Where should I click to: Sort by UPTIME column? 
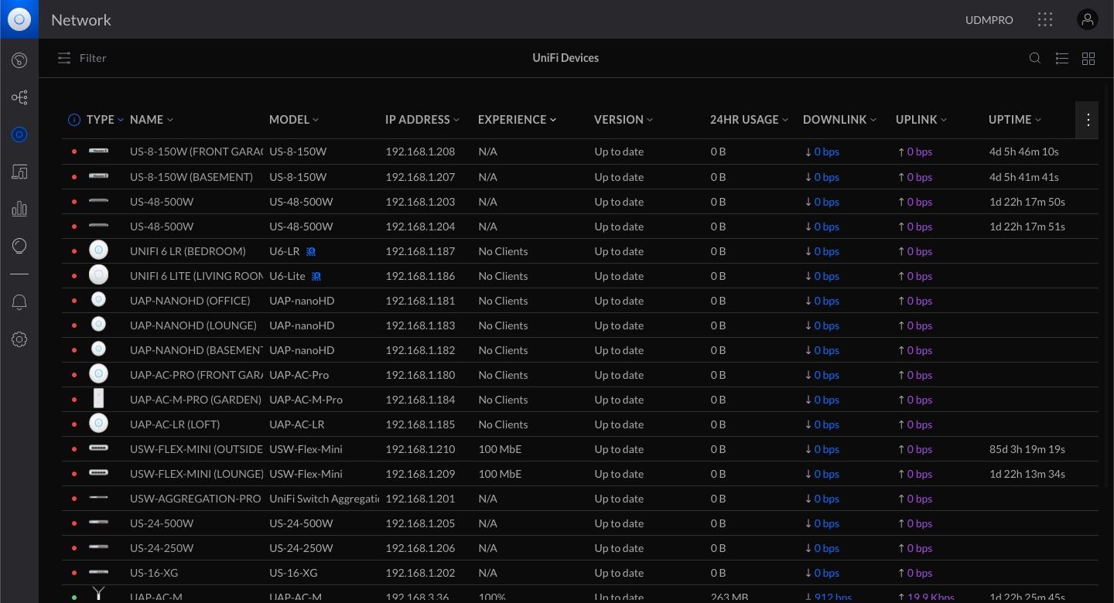1015,120
